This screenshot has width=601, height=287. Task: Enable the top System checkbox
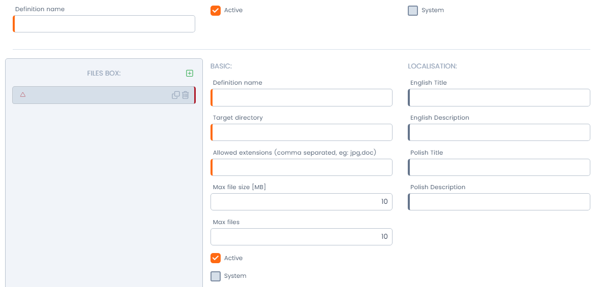pos(413,10)
